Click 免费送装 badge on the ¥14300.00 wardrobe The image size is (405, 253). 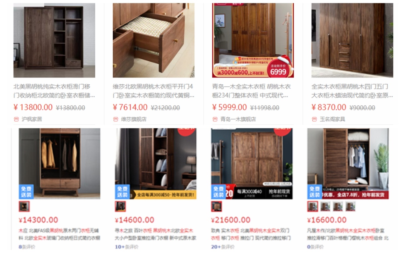click(26, 192)
